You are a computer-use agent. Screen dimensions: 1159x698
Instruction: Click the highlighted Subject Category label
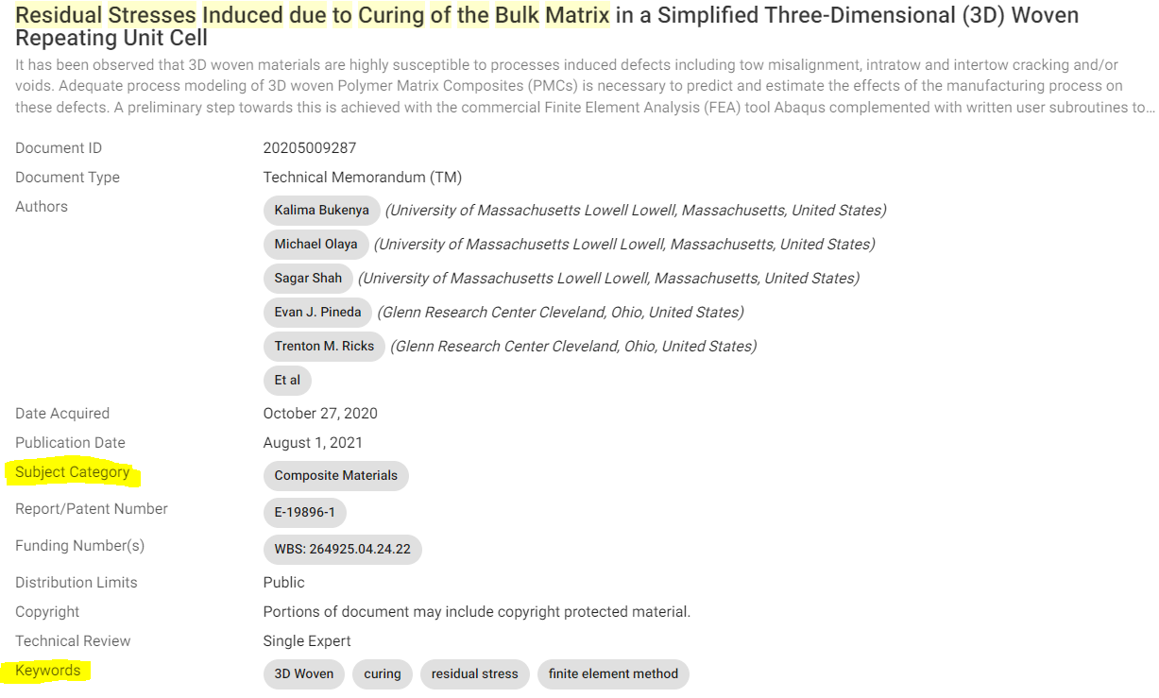click(x=73, y=471)
